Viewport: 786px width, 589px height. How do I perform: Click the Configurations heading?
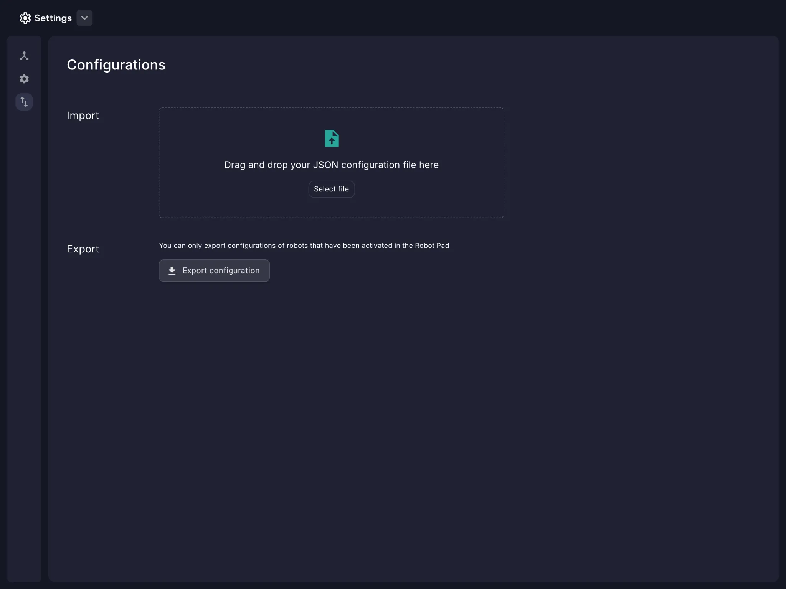click(x=116, y=65)
